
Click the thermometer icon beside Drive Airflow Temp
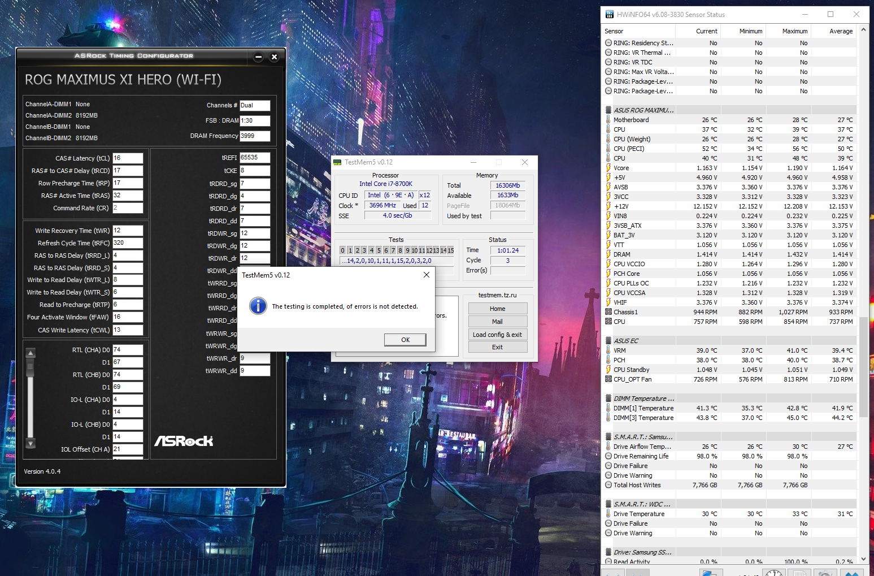point(608,447)
